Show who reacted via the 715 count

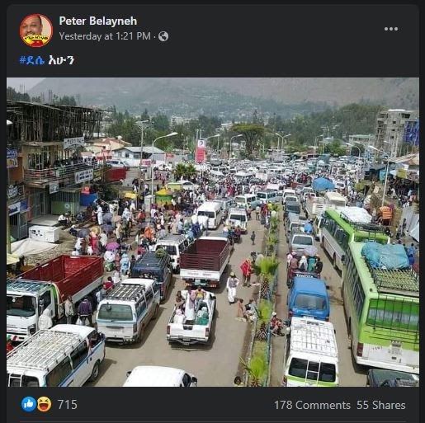tap(68, 405)
